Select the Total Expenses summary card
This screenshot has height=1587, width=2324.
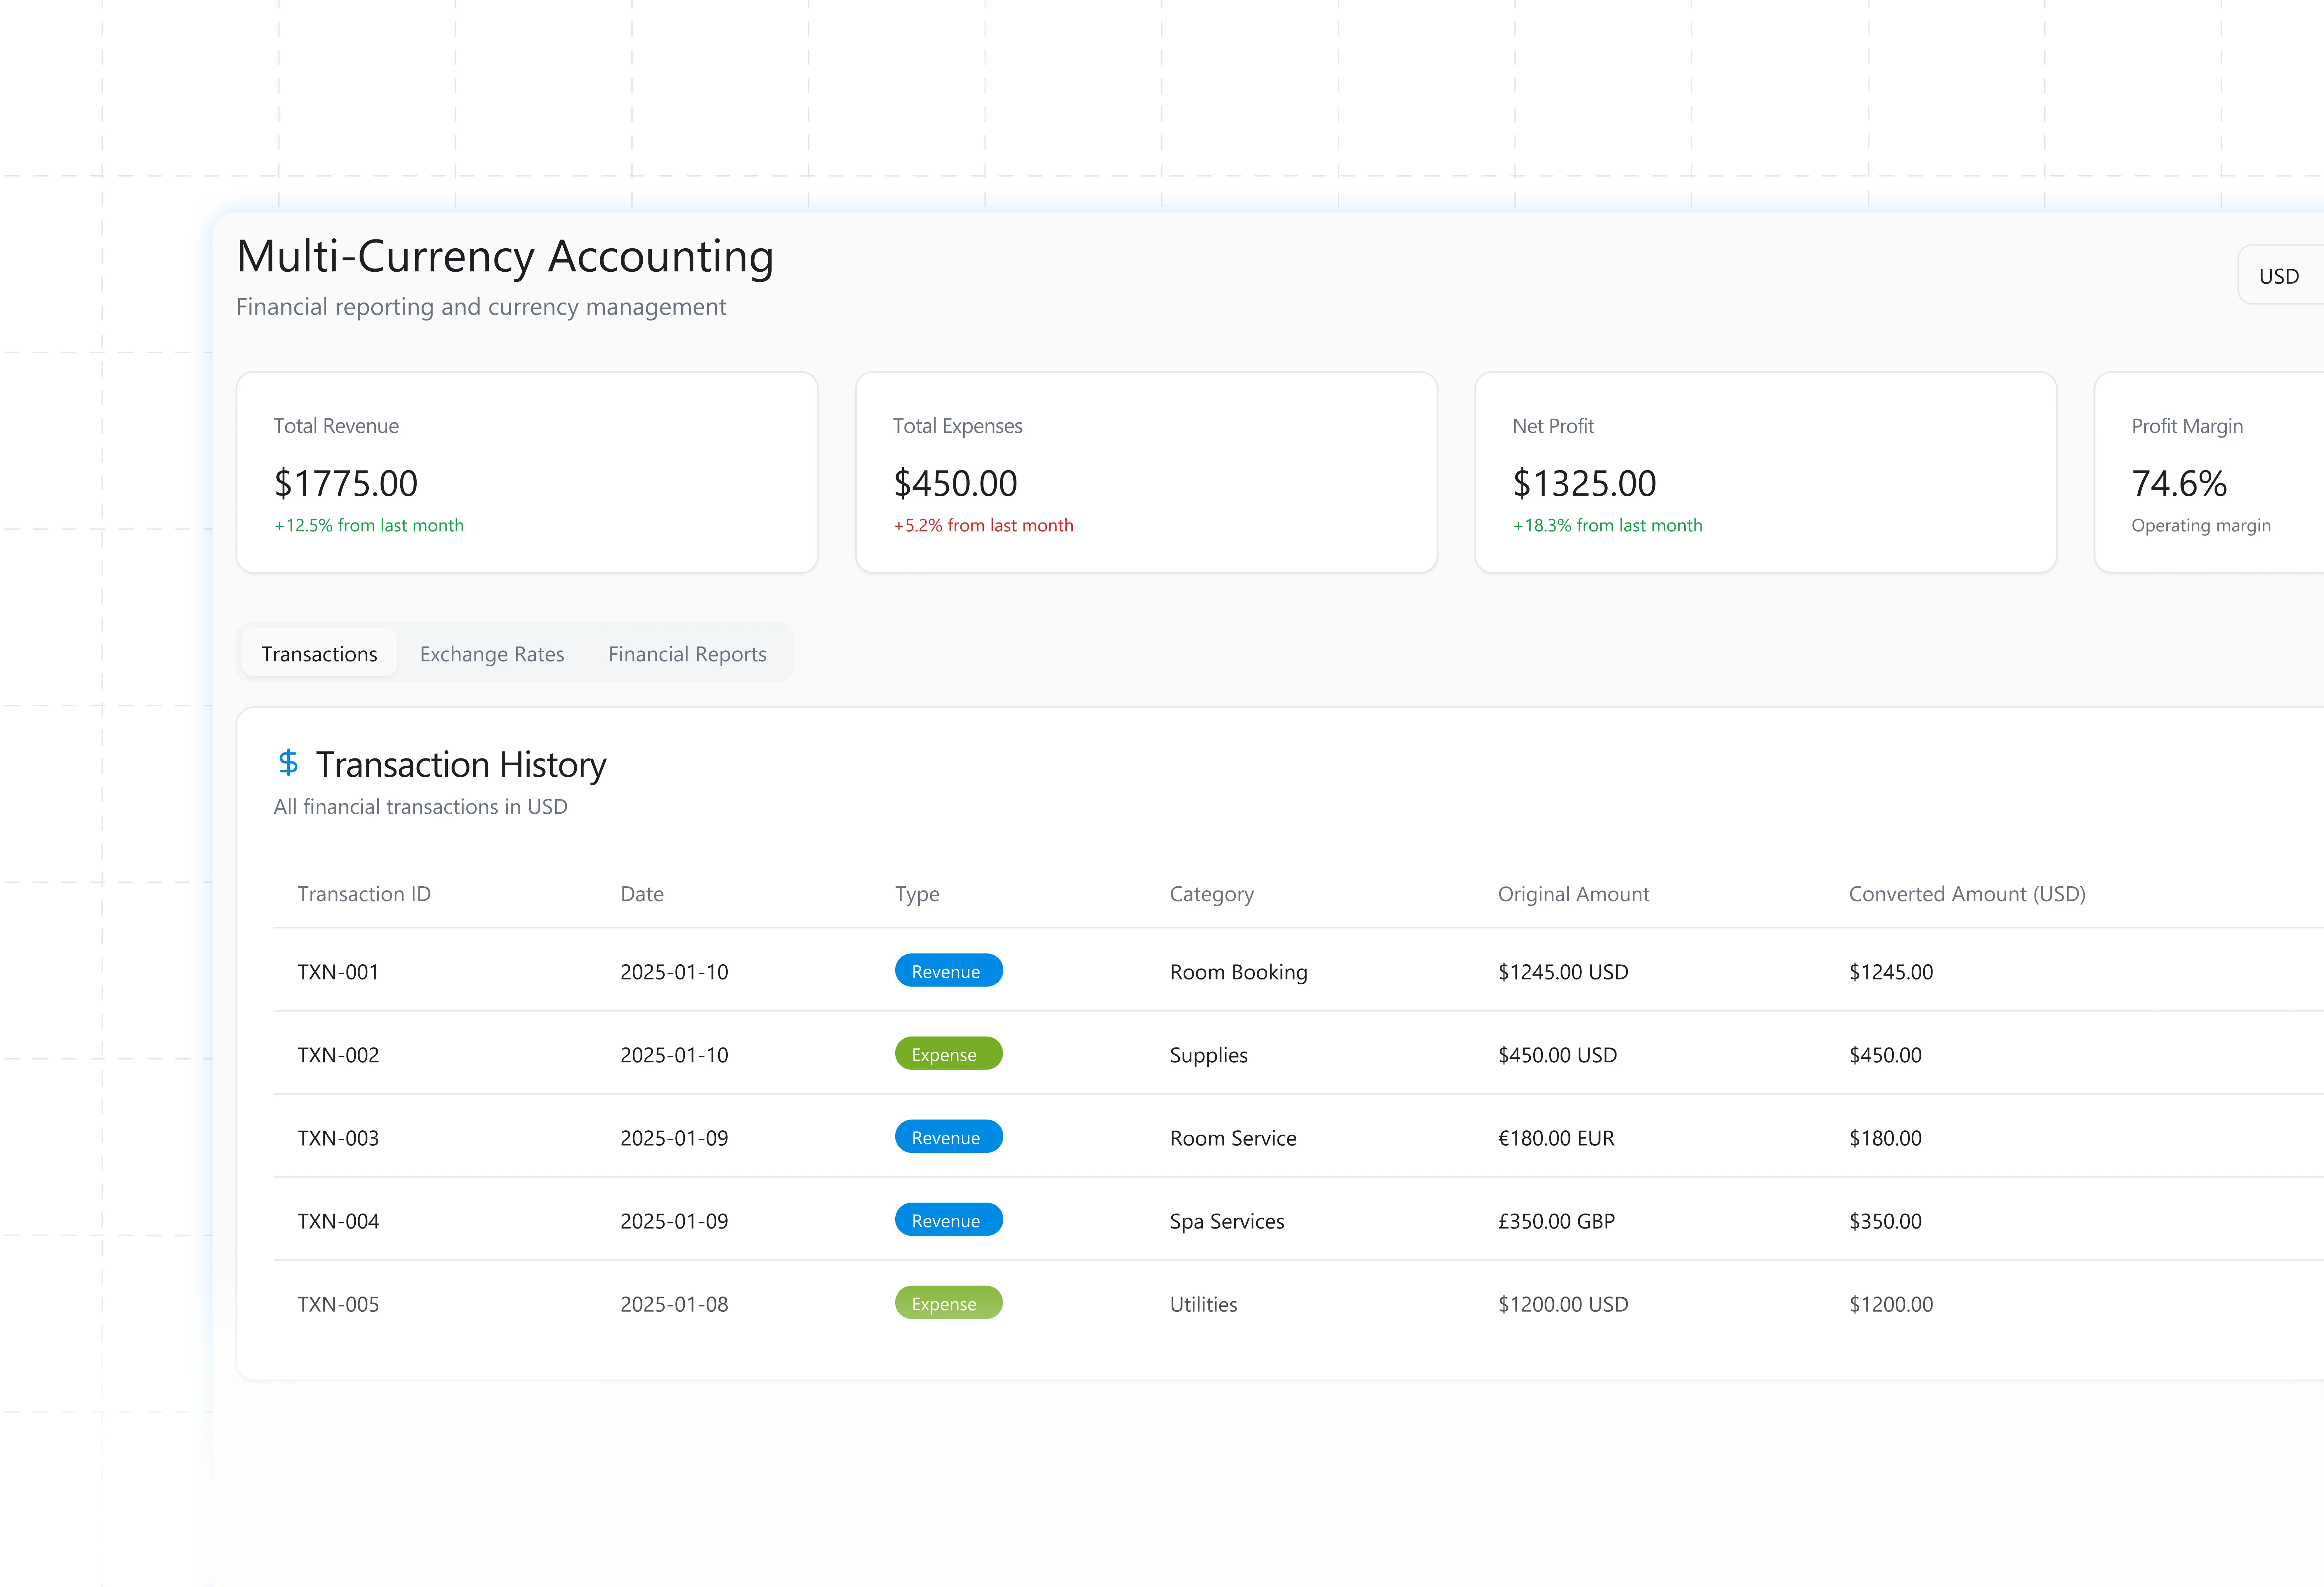tap(1146, 472)
